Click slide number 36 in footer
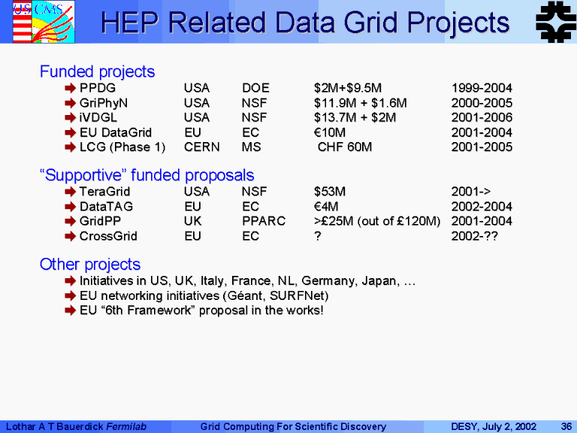This screenshot has height=433, width=577. click(566, 427)
